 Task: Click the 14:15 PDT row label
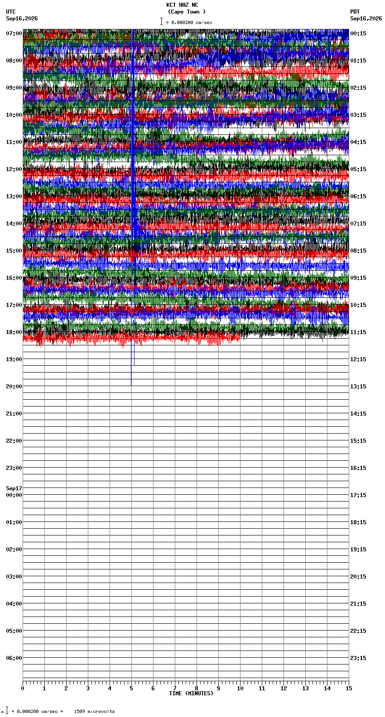point(358,414)
